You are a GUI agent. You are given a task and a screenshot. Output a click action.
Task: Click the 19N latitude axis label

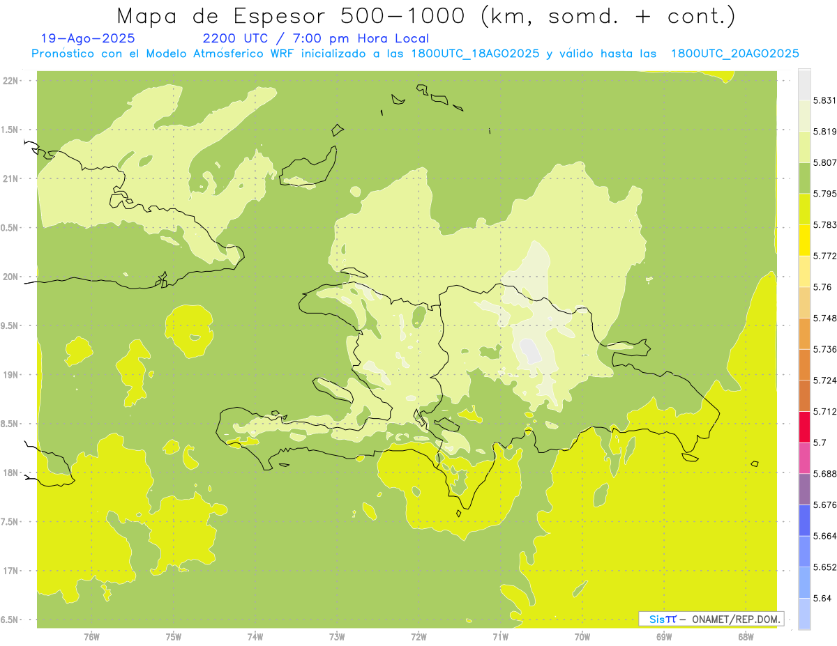pos(11,374)
